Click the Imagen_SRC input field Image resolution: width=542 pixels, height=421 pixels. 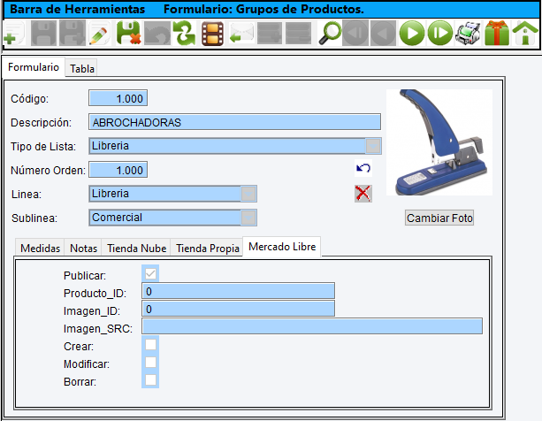312,326
